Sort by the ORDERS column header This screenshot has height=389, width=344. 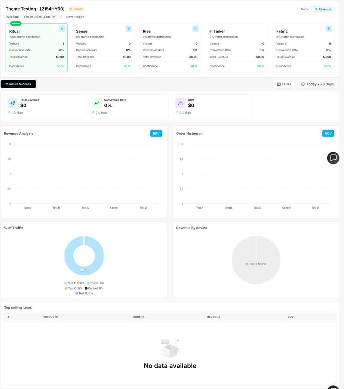[x=139, y=317]
